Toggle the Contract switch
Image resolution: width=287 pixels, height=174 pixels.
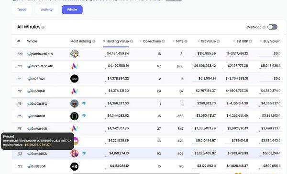[x=272, y=27]
